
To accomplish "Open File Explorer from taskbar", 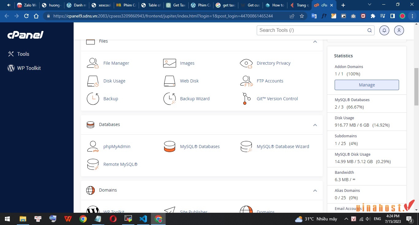I will coord(23,219).
